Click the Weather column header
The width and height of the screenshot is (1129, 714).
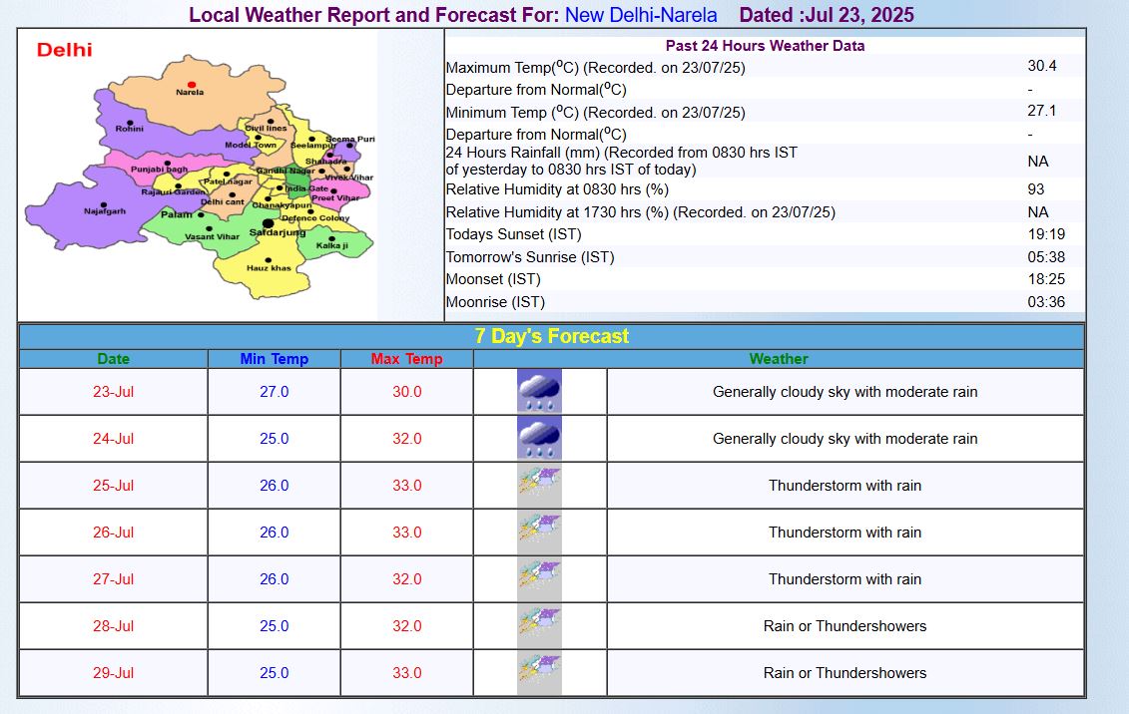779,359
